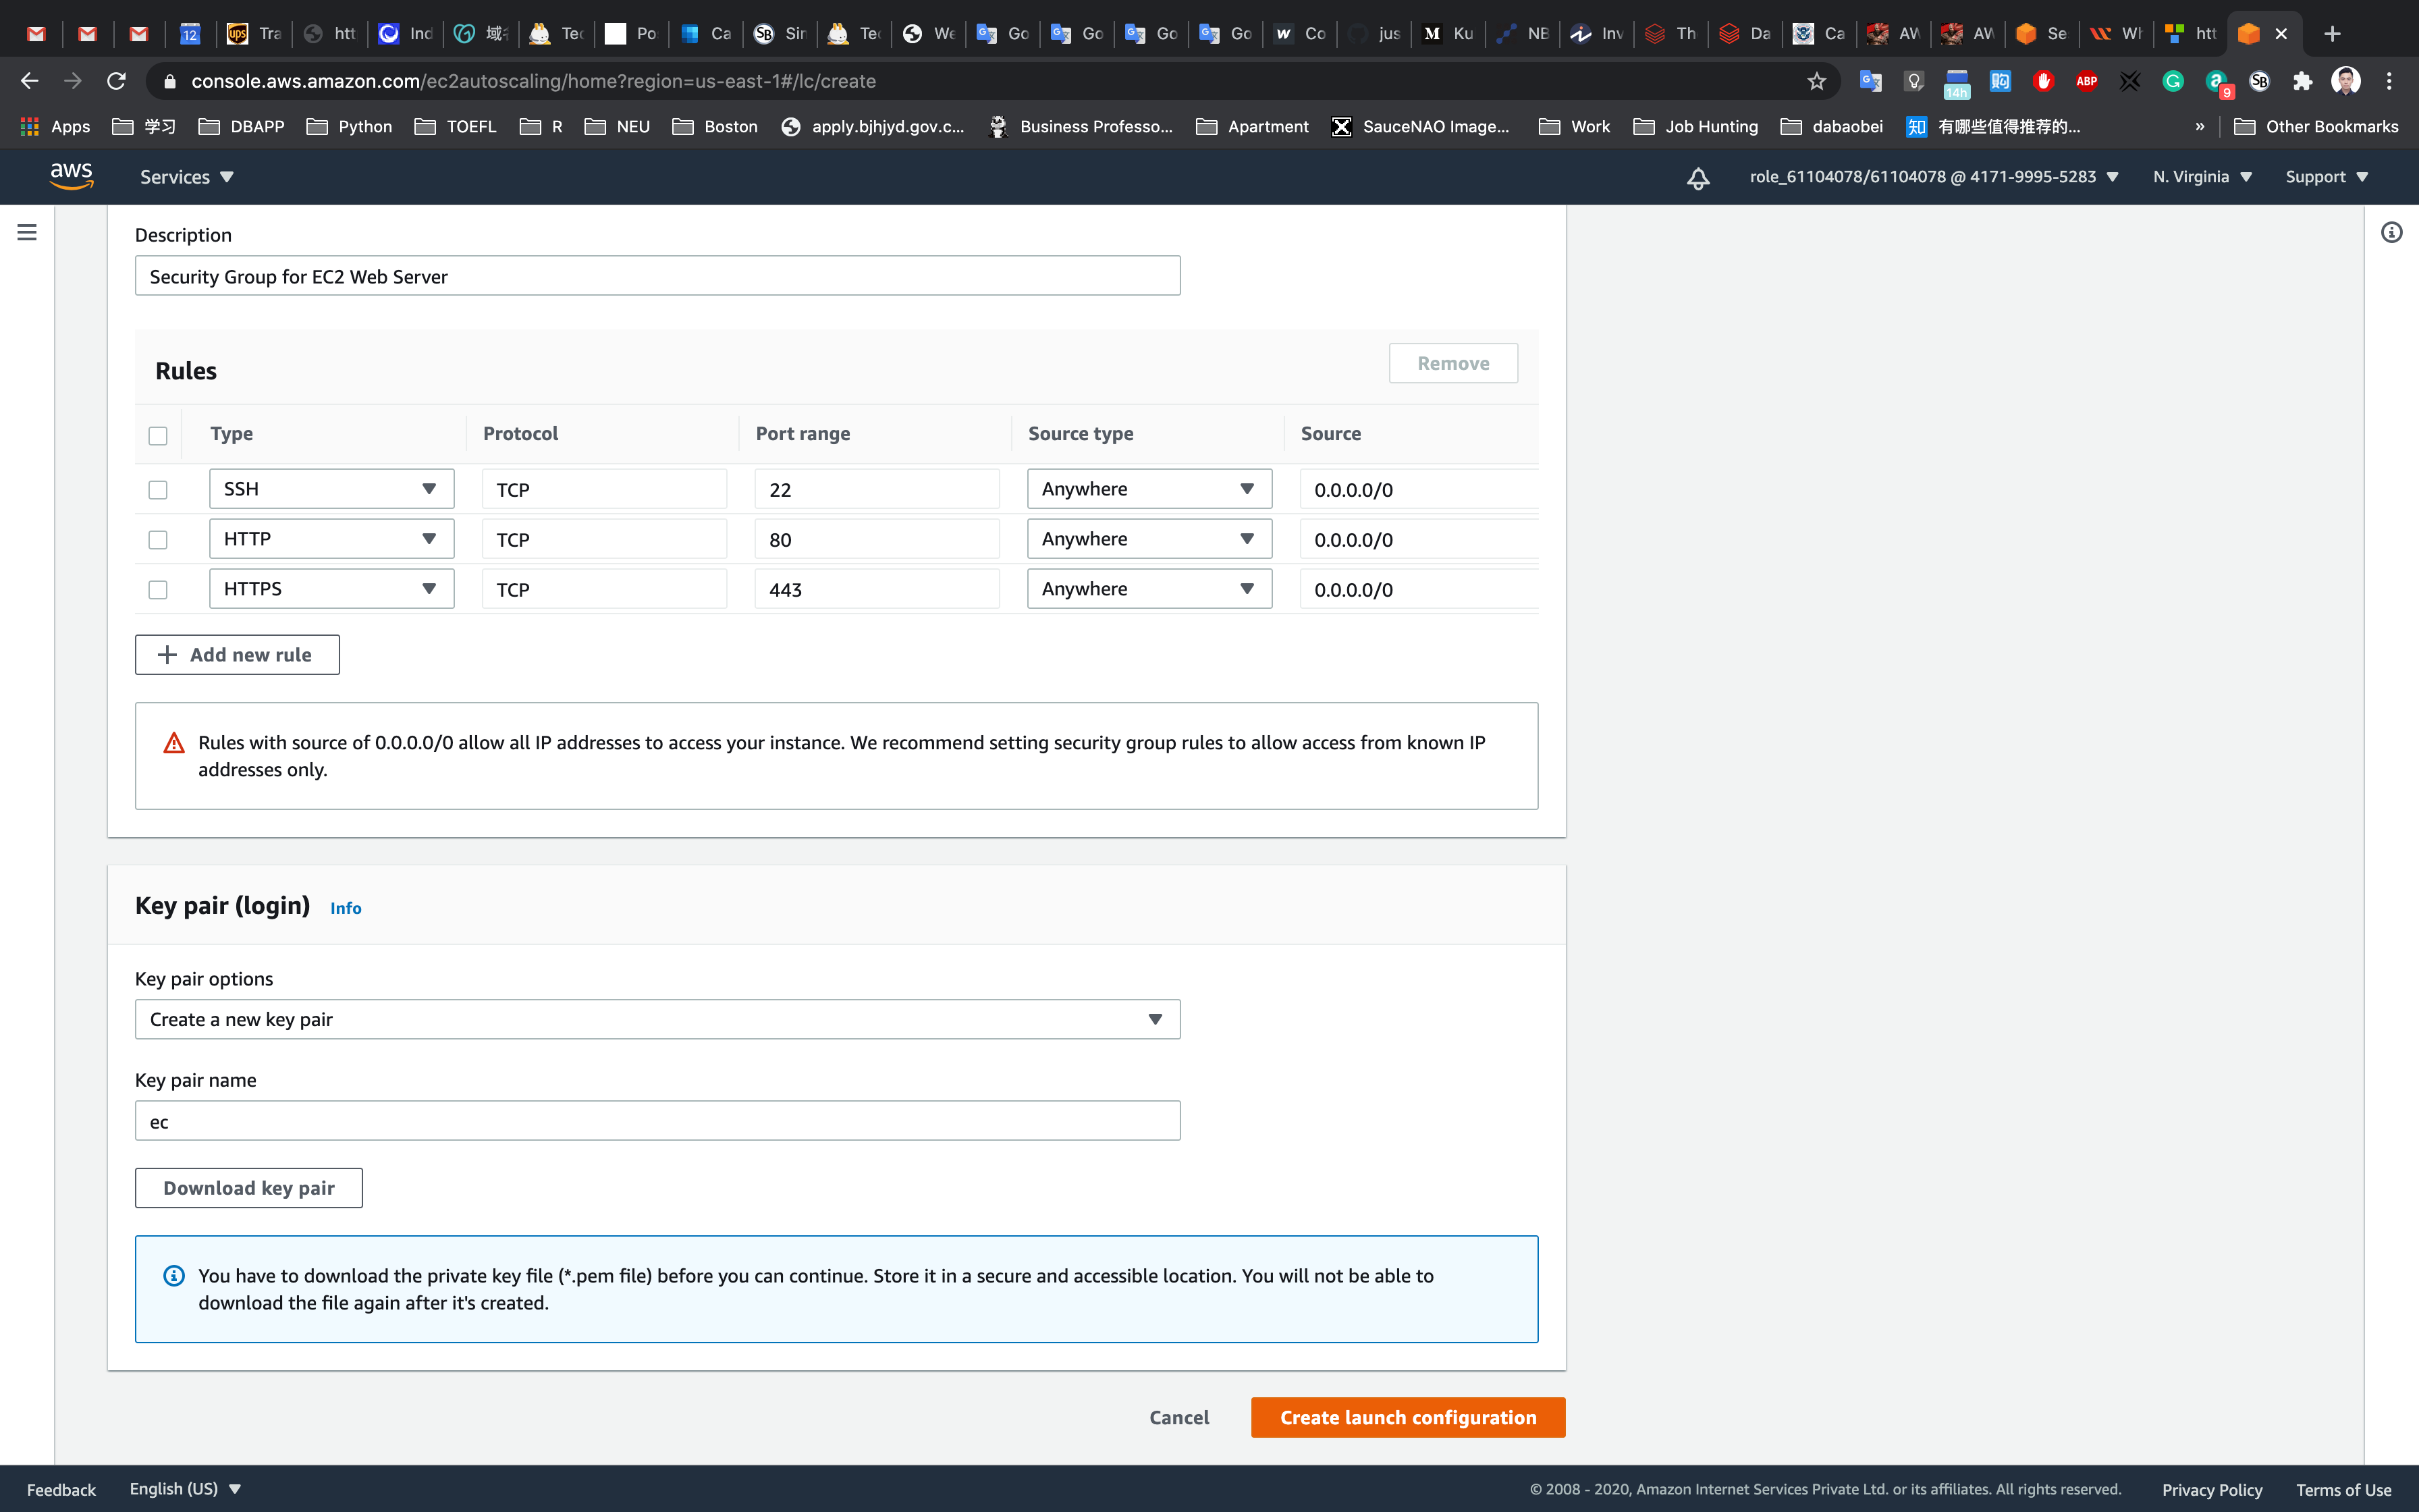Click the Download key pair button
This screenshot has width=2419, height=1512.
249,1188
